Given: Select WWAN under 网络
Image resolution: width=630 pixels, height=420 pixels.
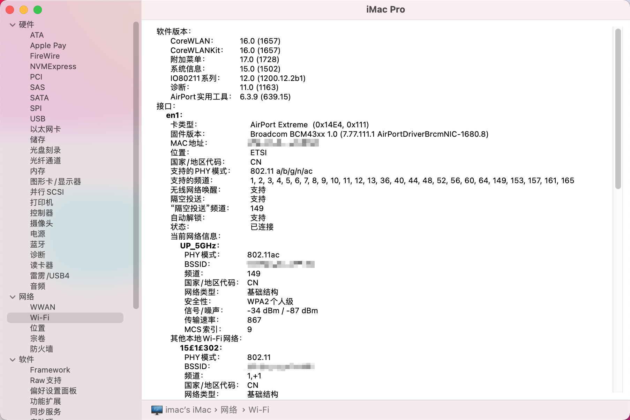Looking at the screenshot, I should click(43, 307).
